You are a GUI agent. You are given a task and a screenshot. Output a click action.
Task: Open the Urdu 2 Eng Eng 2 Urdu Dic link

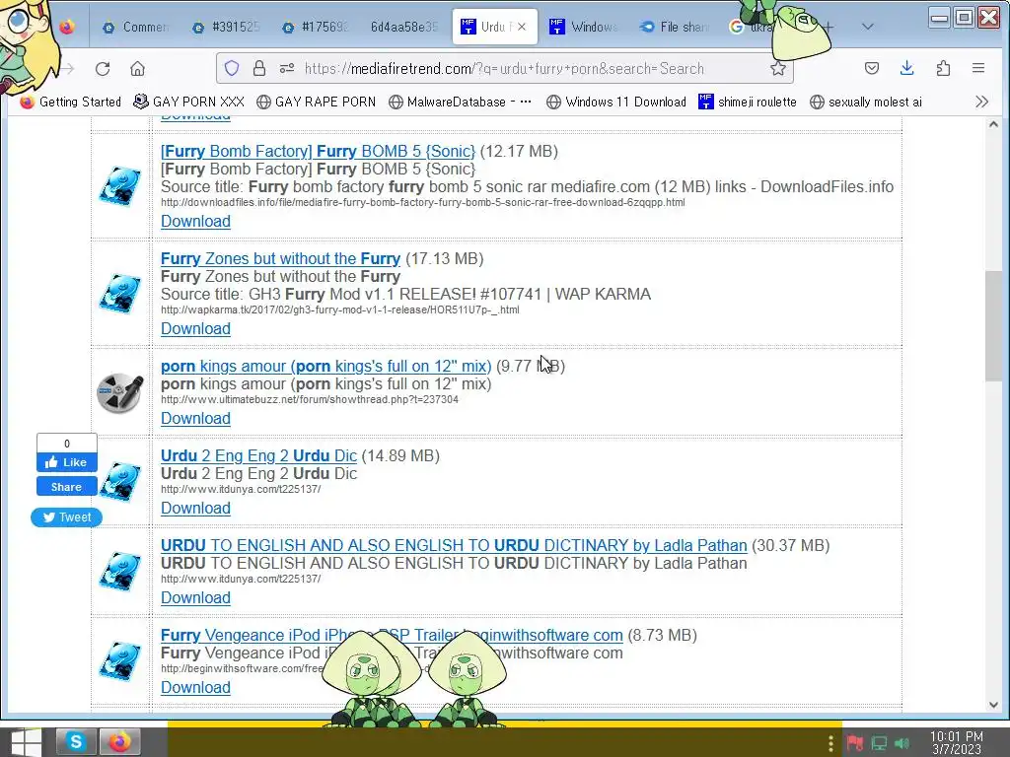coord(258,455)
